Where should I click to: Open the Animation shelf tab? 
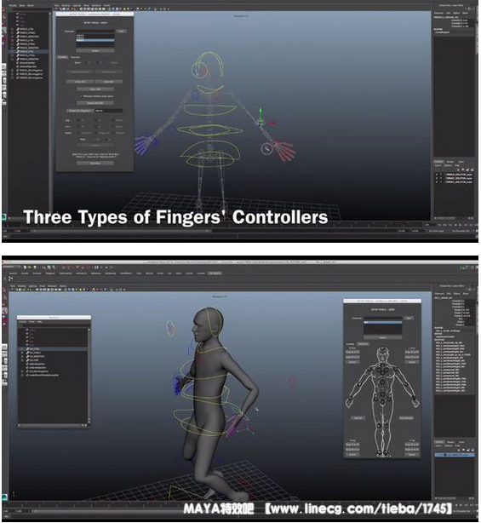pos(81,273)
